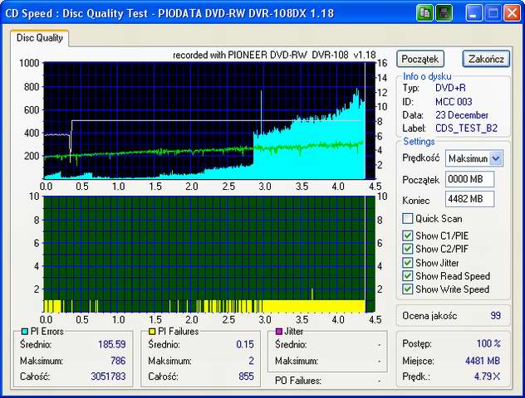Toggle the Show Read Speed checkbox
525x398 pixels.
[x=408, y=276]
